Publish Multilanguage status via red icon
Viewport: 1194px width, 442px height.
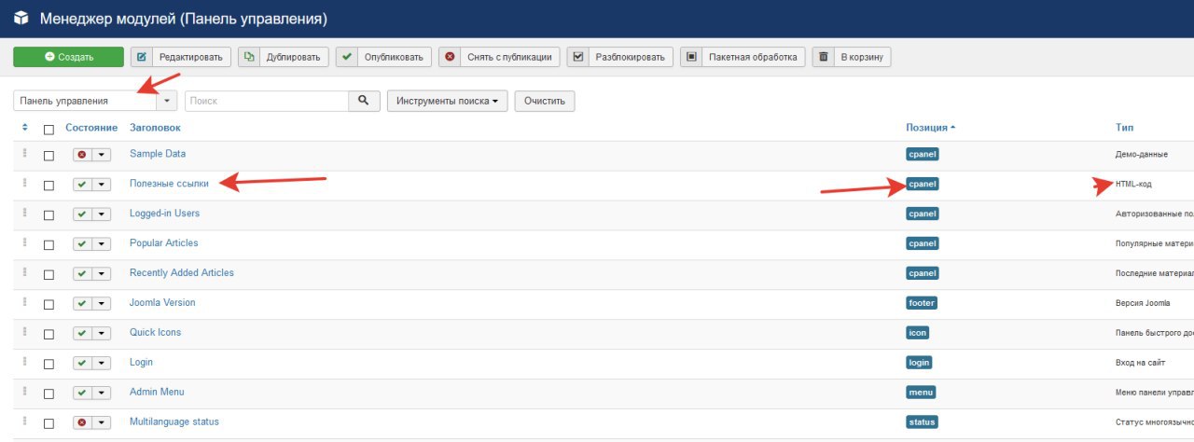[82, 422]
